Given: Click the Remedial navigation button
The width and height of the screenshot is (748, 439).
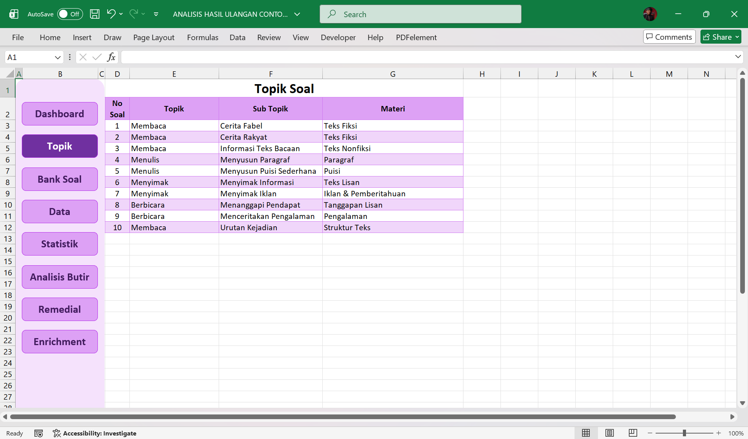Looking at the screenshot, I should (x=60, y=309).
